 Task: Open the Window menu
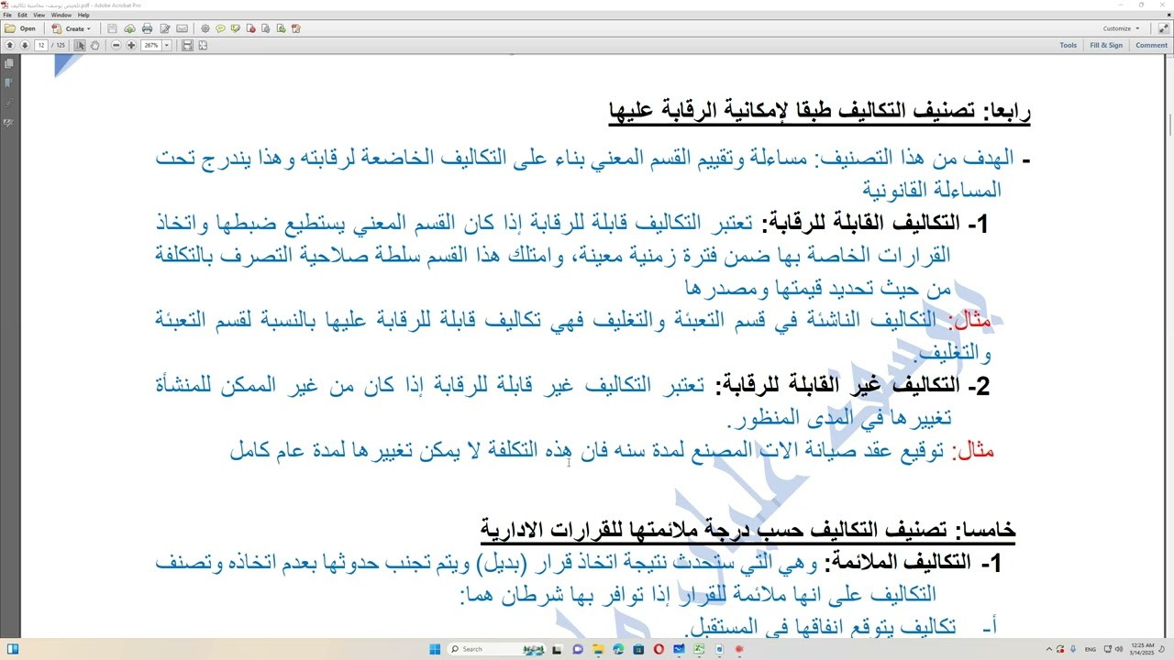(61, 15)
